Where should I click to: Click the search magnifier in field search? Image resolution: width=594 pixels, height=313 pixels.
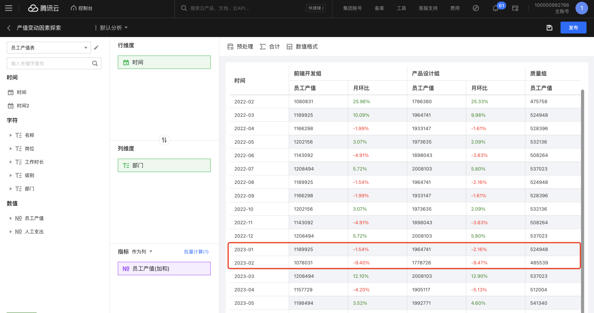click(x=95, y=63)
